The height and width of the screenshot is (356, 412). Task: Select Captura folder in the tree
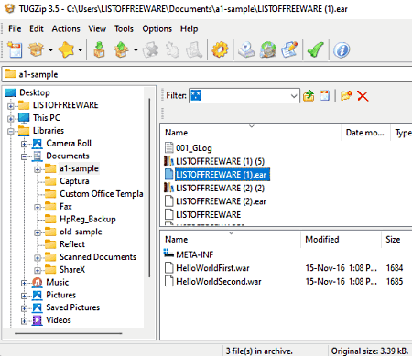pos(74,181)
